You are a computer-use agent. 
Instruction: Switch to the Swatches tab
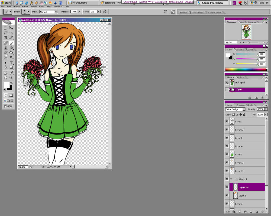pyautogui.click(x=240, y=50)
